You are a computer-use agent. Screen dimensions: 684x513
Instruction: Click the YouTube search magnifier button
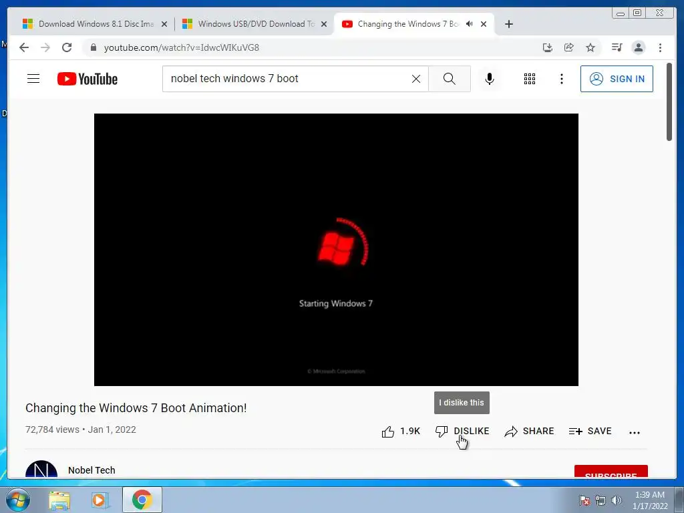click(x=450, y=79)
